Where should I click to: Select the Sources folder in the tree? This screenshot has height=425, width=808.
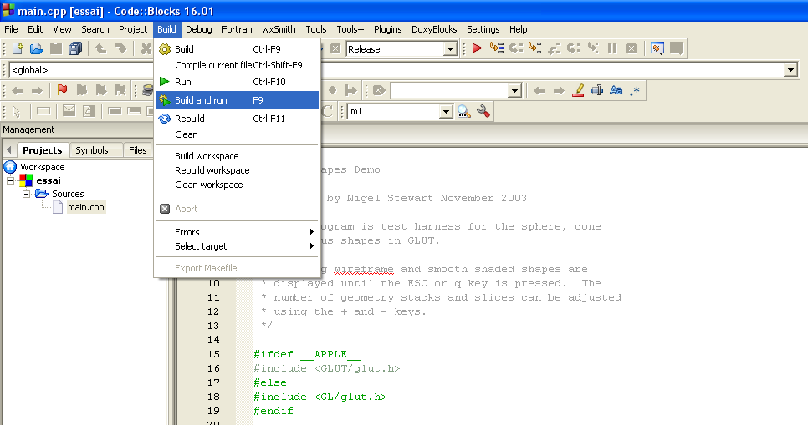click(68, 194)
